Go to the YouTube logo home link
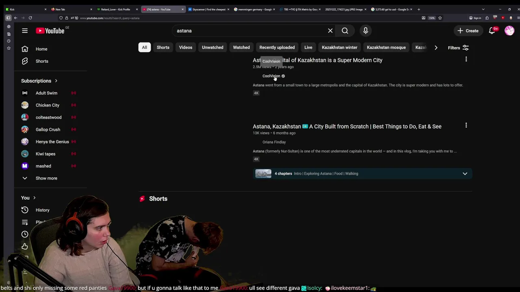Screen dimensions: 520x292 50,31
